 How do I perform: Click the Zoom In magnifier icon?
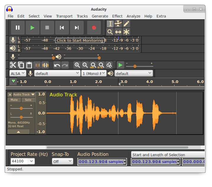click(x=77, y=65)
